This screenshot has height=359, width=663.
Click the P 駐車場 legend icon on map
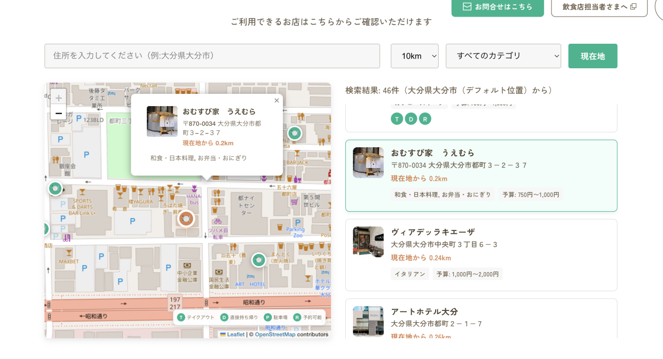click(268, 317)
